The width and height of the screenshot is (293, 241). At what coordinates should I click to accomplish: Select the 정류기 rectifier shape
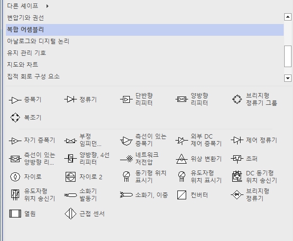point(81,99)
